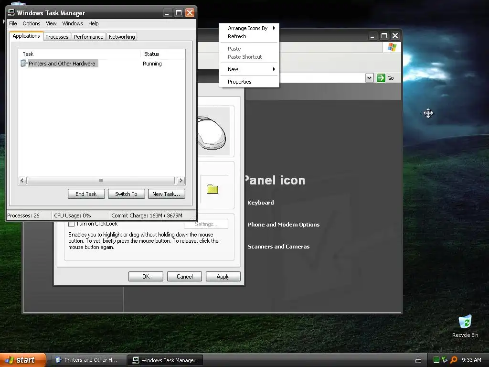
Task: Click the left arrow of the task list scrollbar
Action: [x=22, y=180]
